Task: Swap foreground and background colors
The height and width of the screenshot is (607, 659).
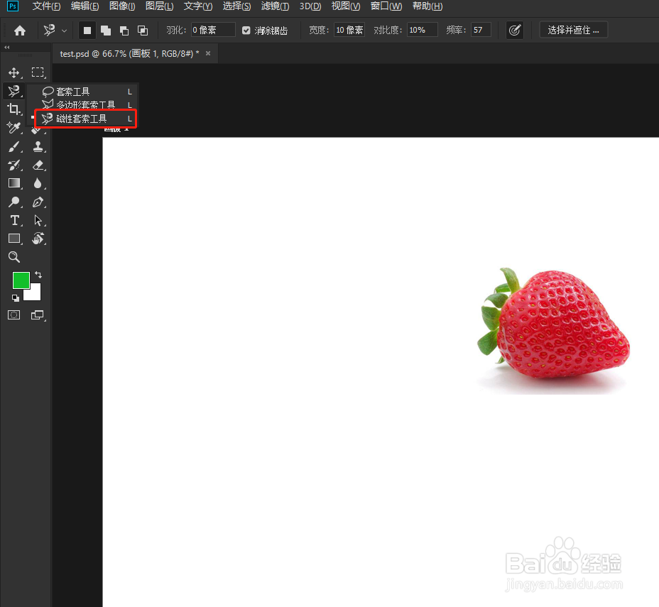Action: pyautogui.click(x=38, y=275)
